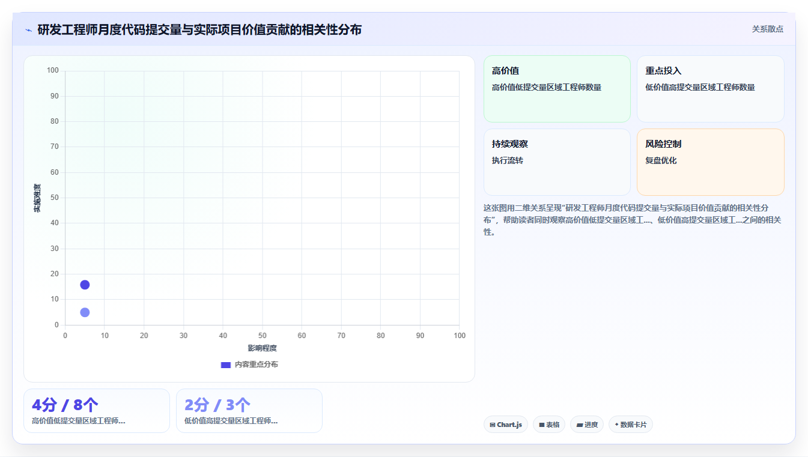Click the 实施难度 y-axis label

[37, 198]
